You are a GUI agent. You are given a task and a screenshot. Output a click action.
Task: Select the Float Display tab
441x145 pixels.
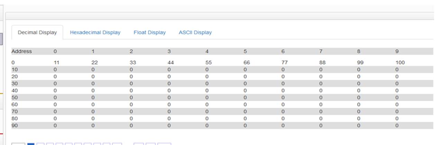[x=150, y=32]
